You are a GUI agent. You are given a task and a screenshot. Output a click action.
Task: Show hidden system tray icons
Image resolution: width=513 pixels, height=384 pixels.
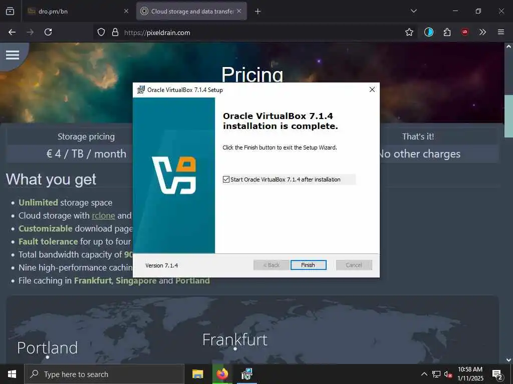tap(424, 374)
